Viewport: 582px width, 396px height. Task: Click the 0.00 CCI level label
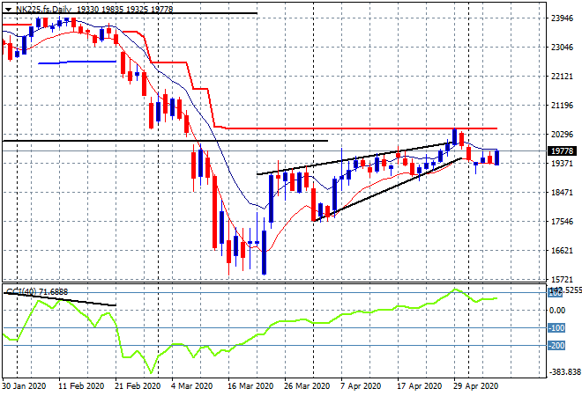point(556,311)
